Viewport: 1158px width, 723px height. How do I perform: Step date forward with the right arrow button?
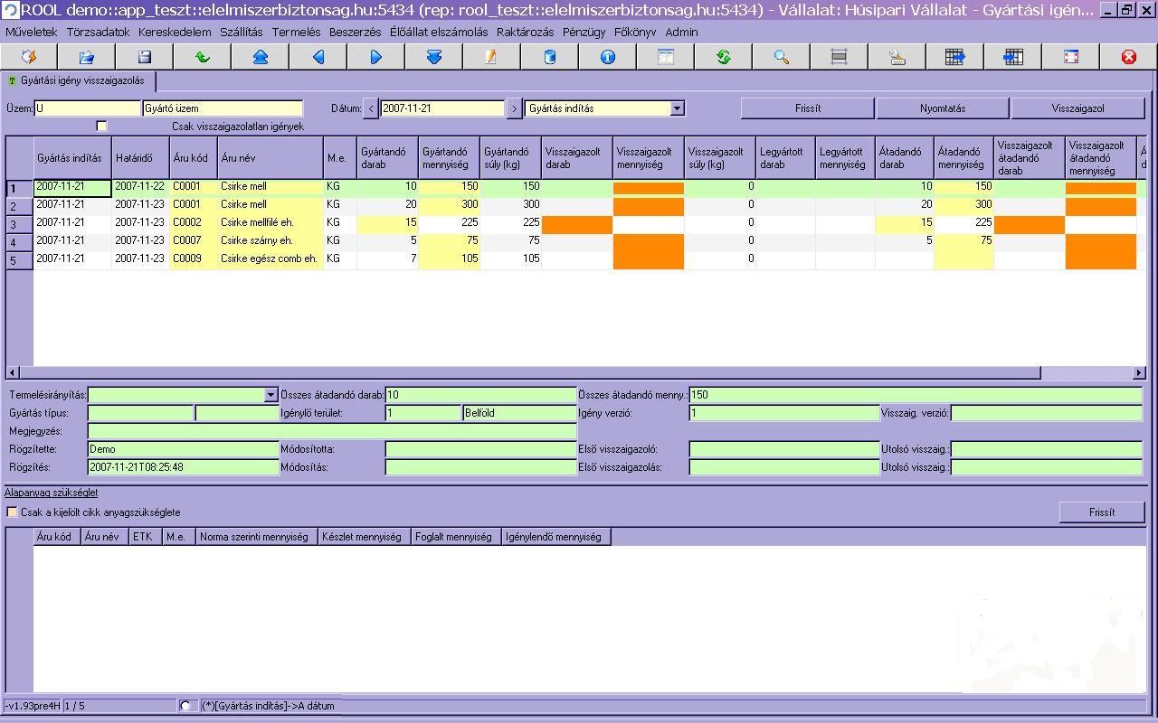tap(514, 108)
